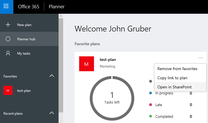Select Open in SharePoint menu option
Image resolution: width=208 pixels, height=123 pixels.
click(x=180, y=87)
